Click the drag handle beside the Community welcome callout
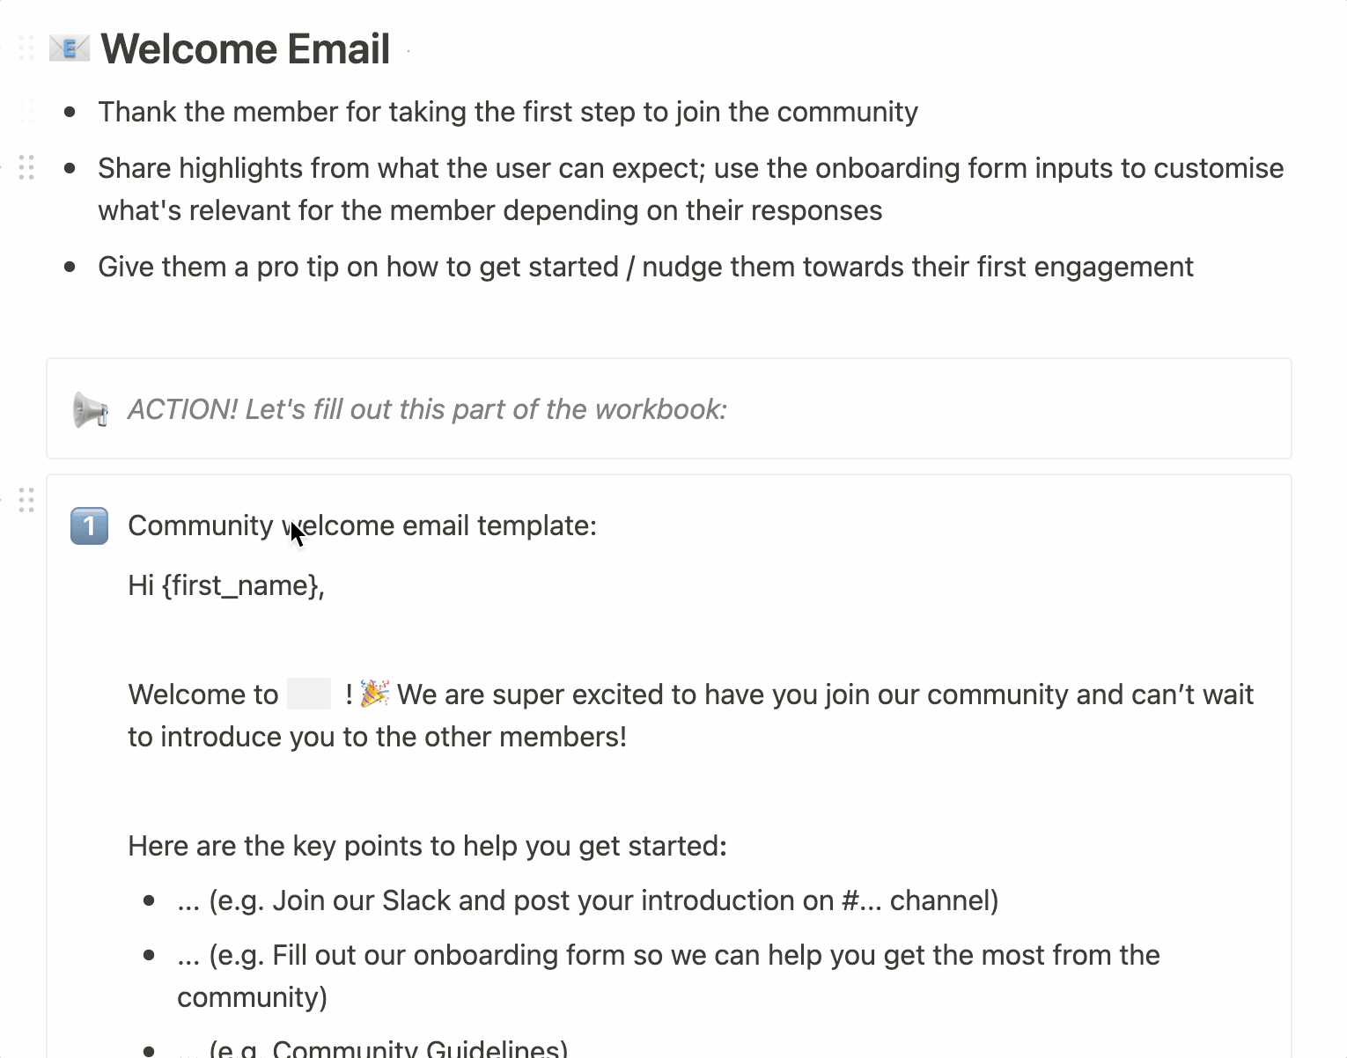Image resolution: width=1347 pixels, height=1058 pixels. (x=26, y=500)
